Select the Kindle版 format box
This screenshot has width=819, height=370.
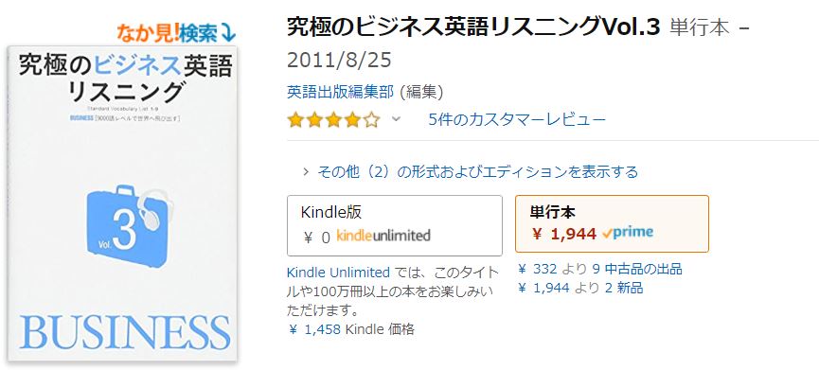click(395, 225)
